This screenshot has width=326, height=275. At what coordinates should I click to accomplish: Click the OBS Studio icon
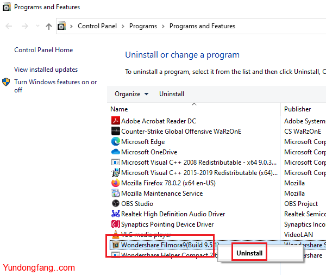(115, 203)
